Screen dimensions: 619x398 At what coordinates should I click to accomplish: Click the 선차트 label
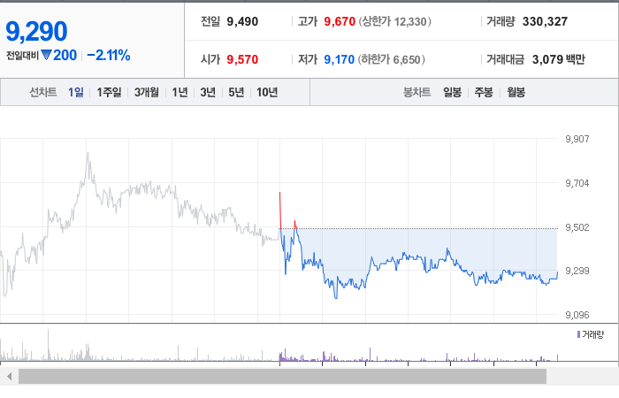(x=43, y=92)
